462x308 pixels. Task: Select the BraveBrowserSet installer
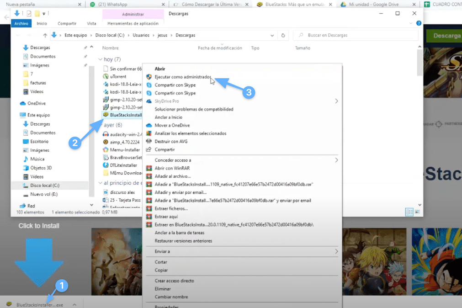click(x=121, y=158)
